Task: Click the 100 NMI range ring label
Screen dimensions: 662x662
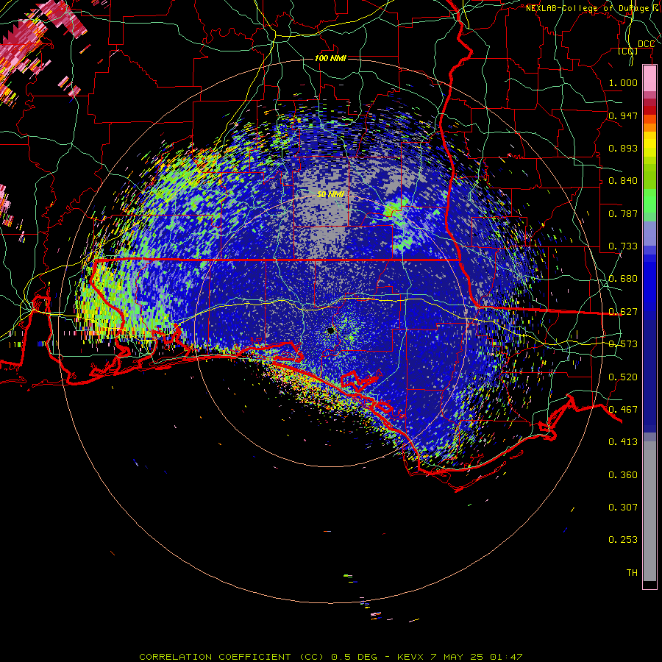Action: (330, 58)
